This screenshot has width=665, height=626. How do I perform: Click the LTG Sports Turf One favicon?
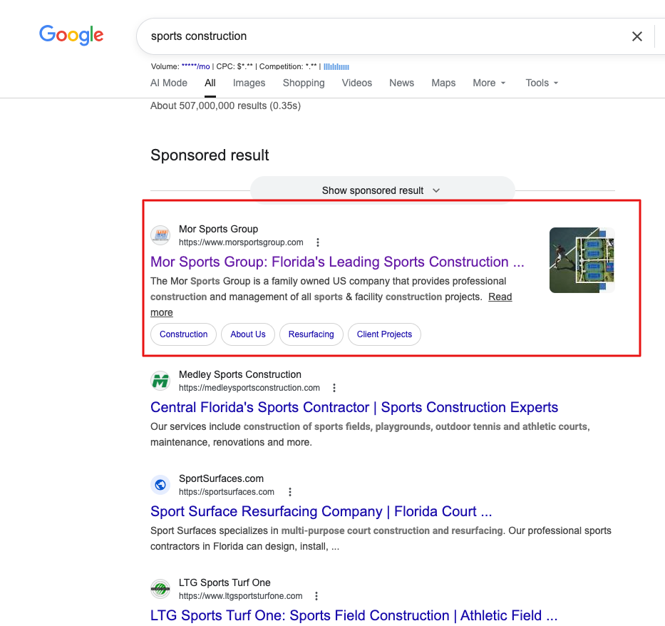pyautogui.click(x=161, y=589)
